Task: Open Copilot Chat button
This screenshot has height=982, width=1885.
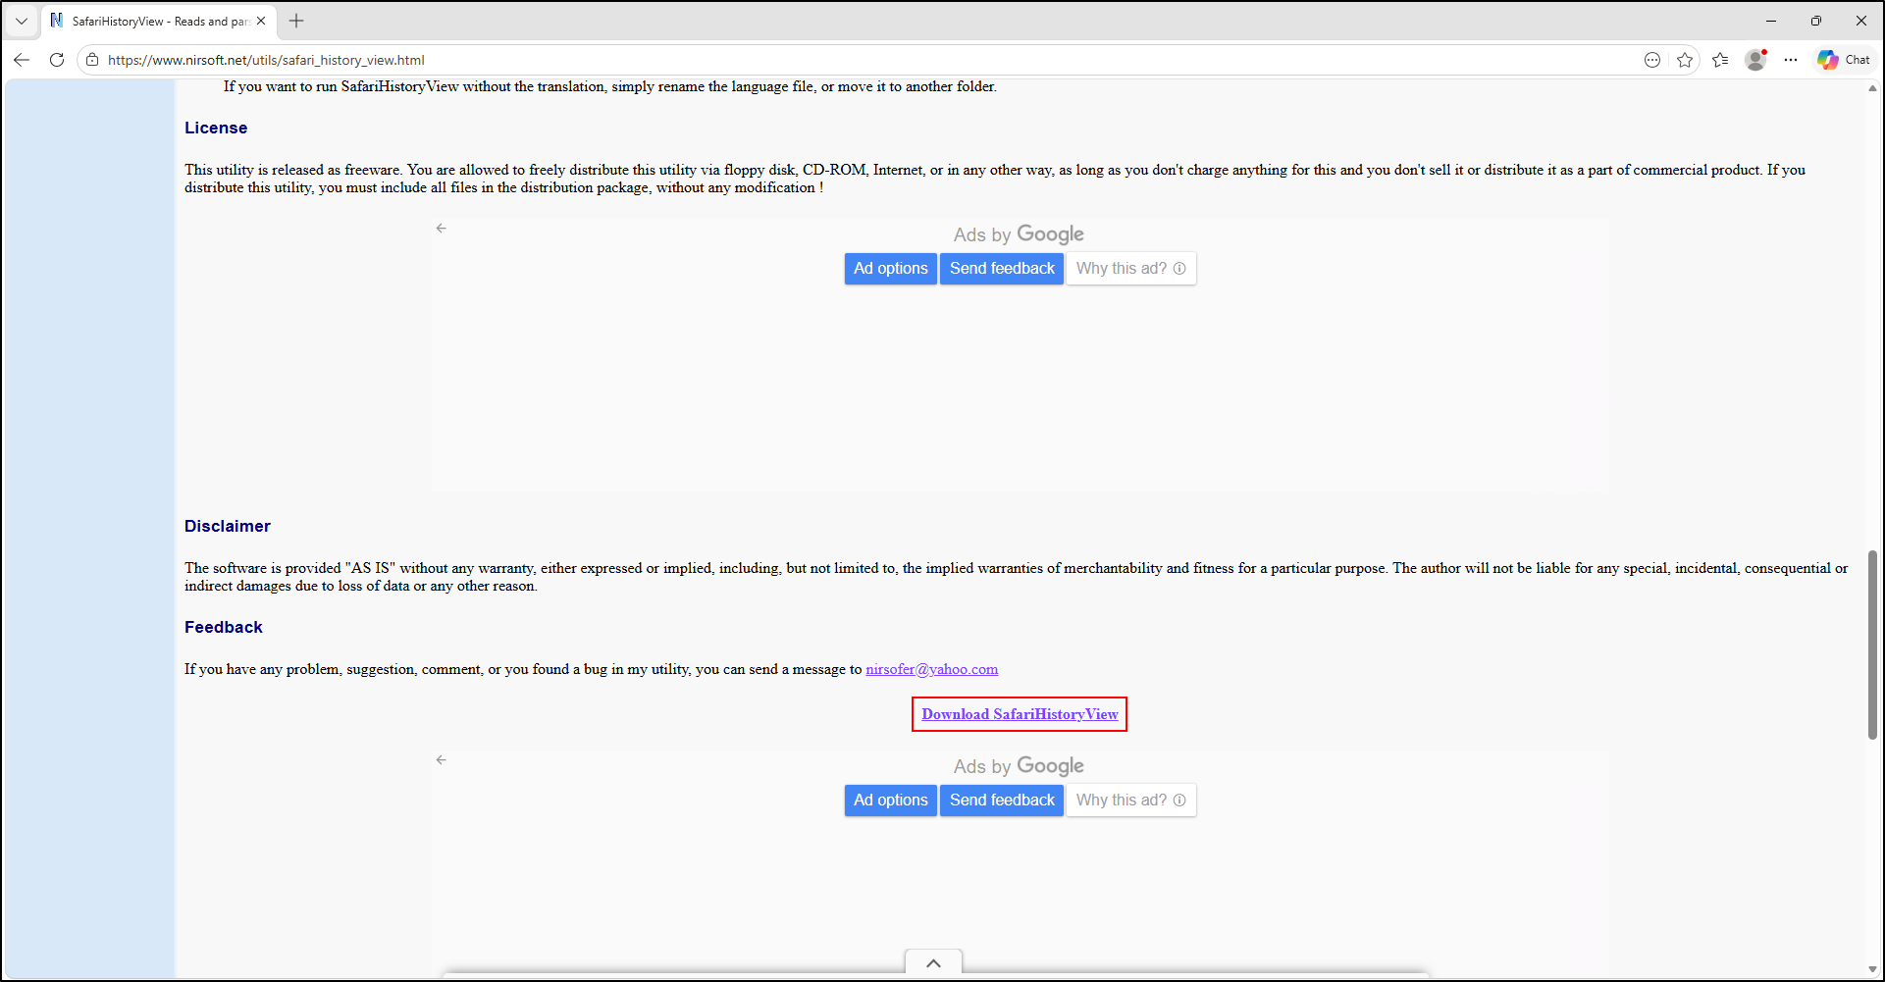Action: (x=1844, y=60)
